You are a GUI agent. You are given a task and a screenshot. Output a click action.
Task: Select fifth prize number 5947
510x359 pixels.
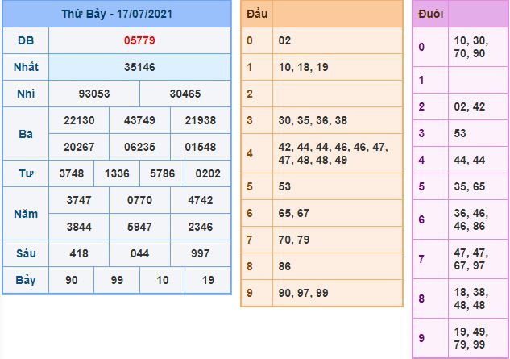click(x=139, y=227)
